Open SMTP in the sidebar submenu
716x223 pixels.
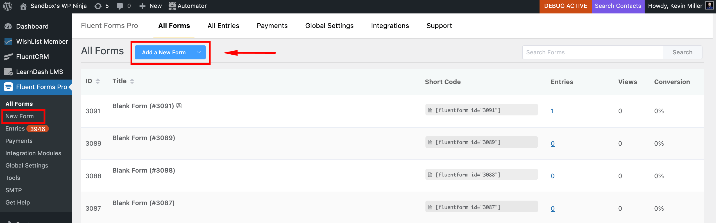13,190
